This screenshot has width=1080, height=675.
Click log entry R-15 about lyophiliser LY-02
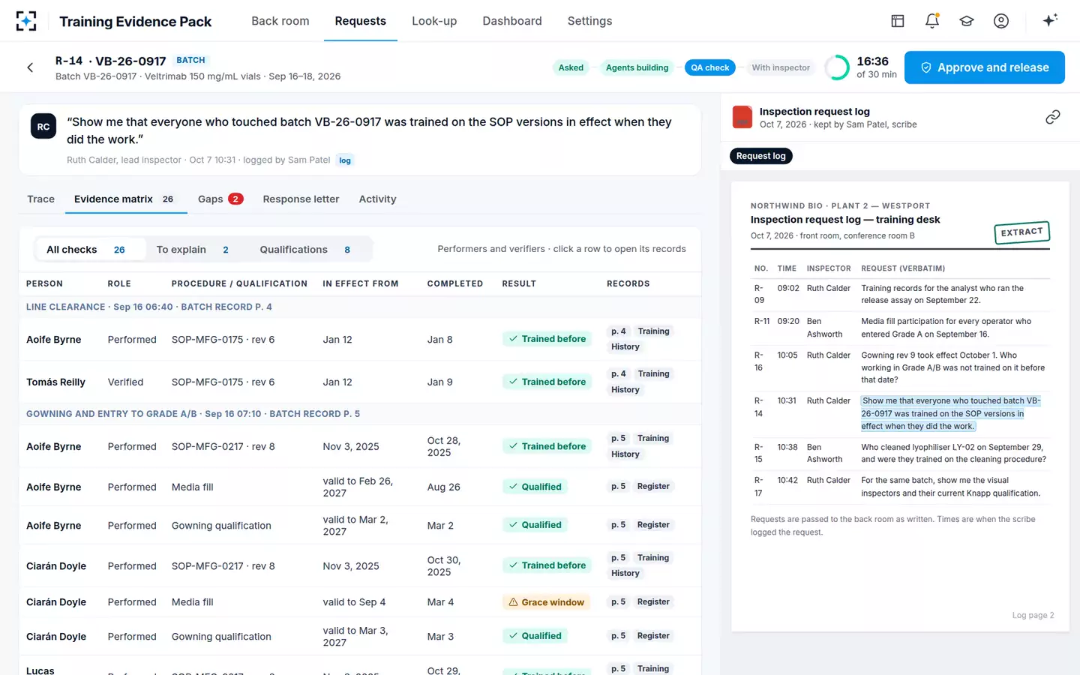(900, 453)
